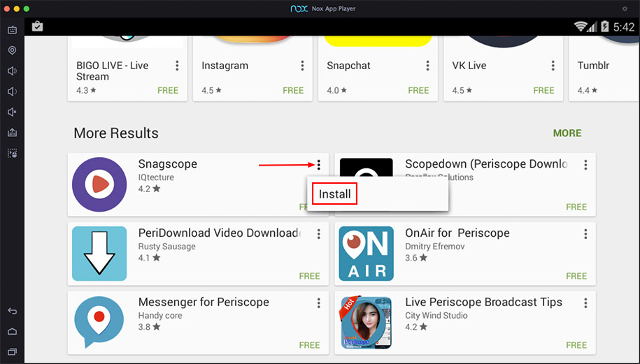Select Install from the popup menu

335,194
